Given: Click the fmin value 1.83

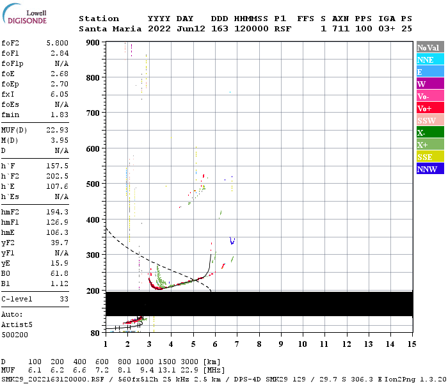Looking at the screenshot, I should [60, 115].
